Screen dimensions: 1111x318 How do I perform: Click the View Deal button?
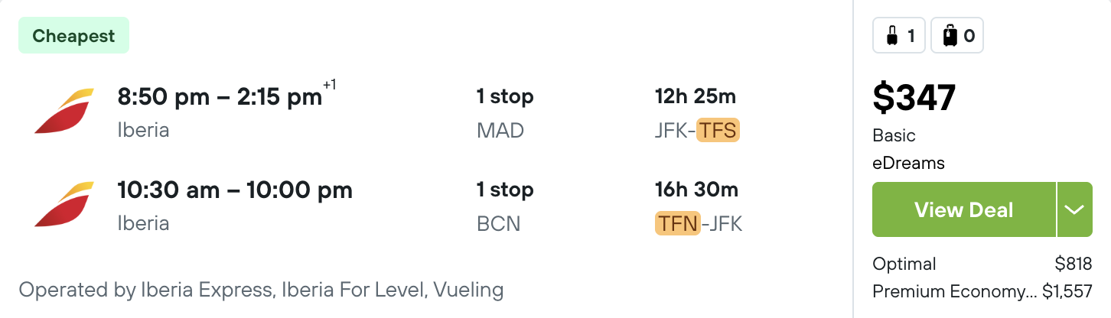pyautogui.click(x=964, y=209)
